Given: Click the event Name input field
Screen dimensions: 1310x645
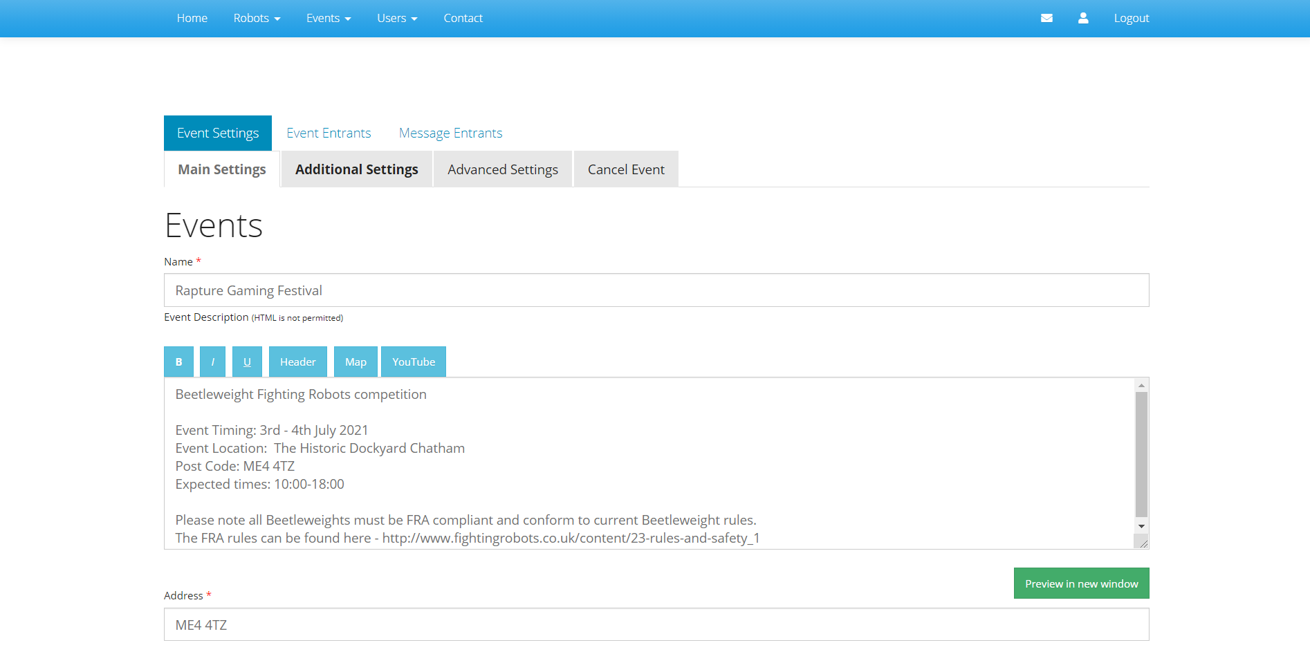Looking at the screenshot, I should pos(656,290).
